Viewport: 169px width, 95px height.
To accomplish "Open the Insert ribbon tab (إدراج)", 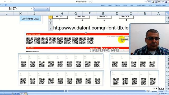I will coord(151,5).
